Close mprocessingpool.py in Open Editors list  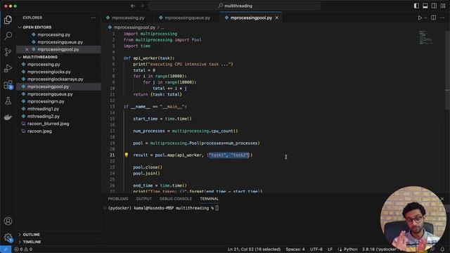(x=27, y=49)
